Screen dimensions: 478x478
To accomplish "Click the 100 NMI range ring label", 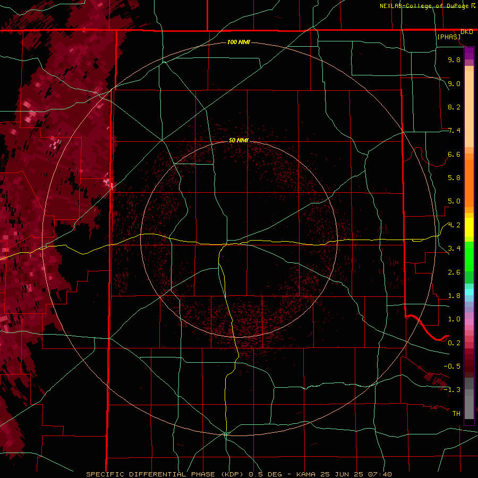I will [238, 42].
